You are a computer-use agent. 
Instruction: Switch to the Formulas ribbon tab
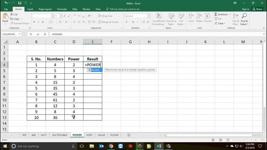point(62,9)
